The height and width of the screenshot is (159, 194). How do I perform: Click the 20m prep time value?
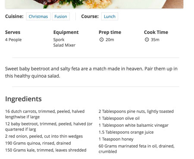pyautogui.click(x=110, y=40)
